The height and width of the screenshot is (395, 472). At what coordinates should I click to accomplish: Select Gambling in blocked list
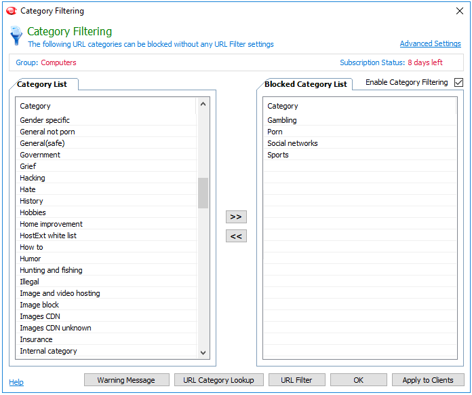pyautogui.click(x=282, y=120)
